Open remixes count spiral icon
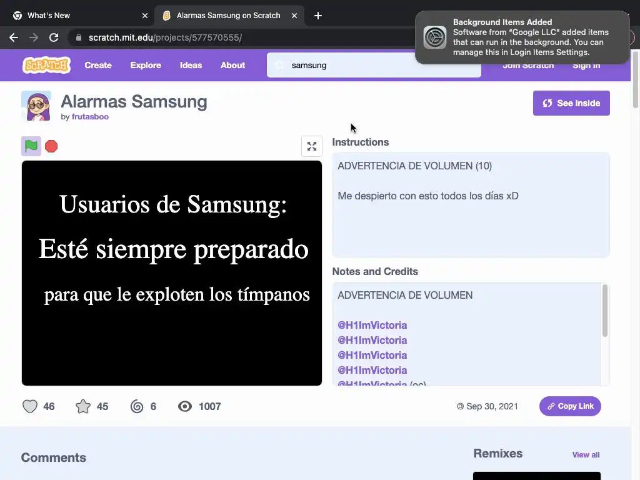This screenshot has height=480, width=640. (x=137, y=406)
